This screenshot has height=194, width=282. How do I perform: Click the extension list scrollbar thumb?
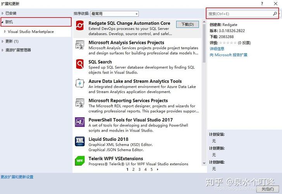(204, 43)
